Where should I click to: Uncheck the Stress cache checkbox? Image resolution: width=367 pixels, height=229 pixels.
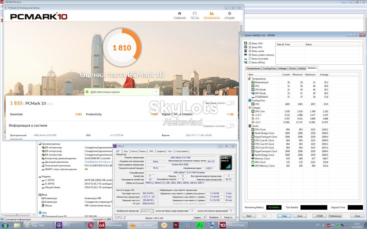250,51
